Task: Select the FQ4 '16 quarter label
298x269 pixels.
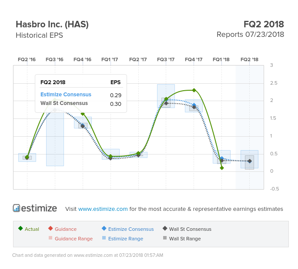Action: click(x=83, y=59)
